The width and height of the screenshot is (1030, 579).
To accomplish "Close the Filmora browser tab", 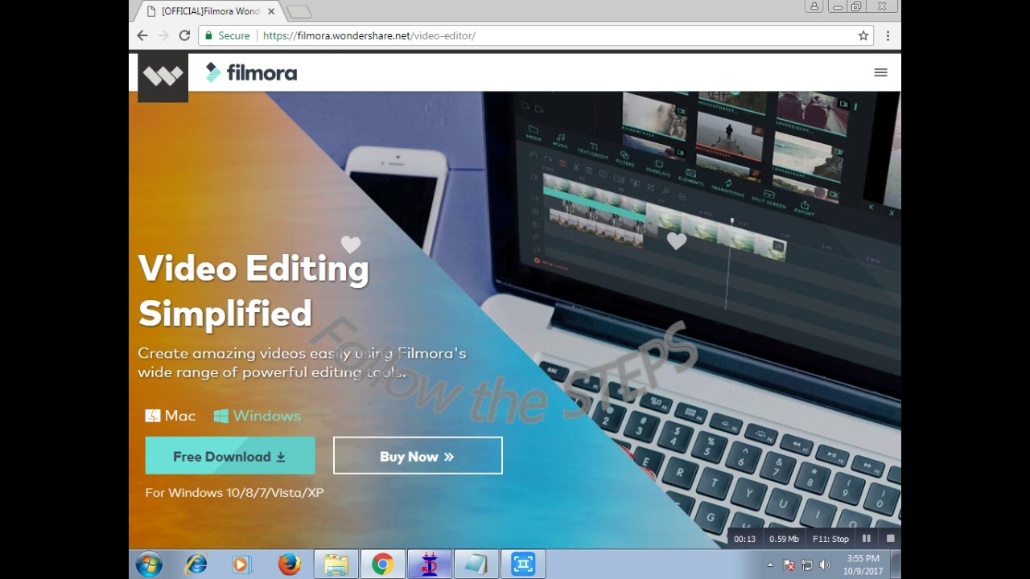I will click(271, 11).
